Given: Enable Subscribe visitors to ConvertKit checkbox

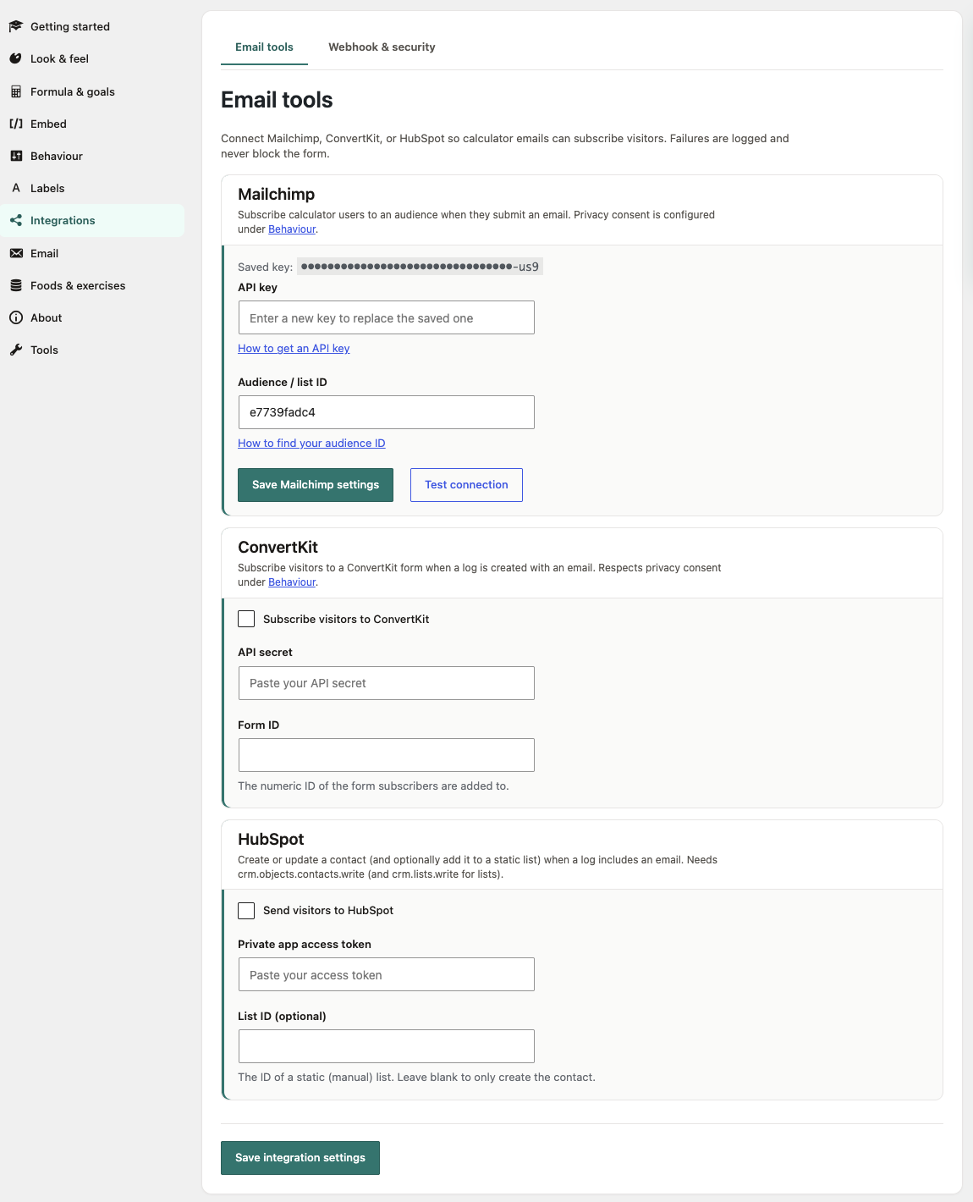Looking at the screenshot, I should tap(246, 619).
